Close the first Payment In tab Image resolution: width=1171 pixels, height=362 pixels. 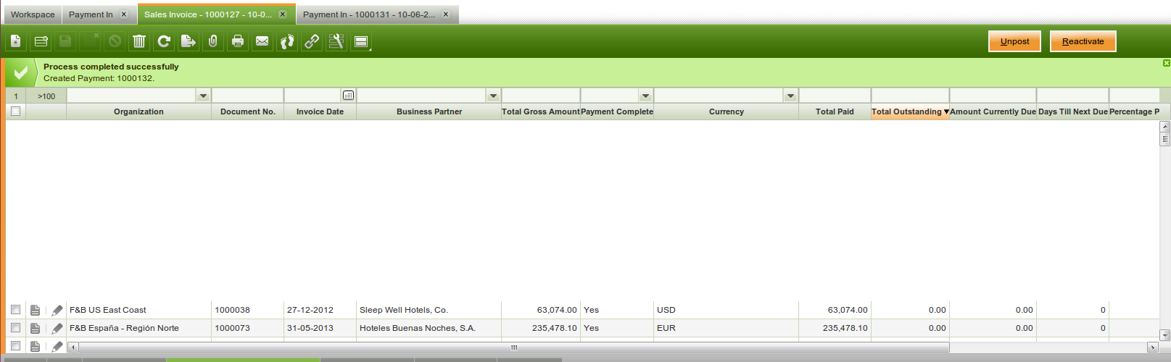tap(124, 14)
